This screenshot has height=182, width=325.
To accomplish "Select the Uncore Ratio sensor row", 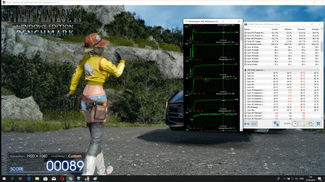I will click(x=282, y=64).
